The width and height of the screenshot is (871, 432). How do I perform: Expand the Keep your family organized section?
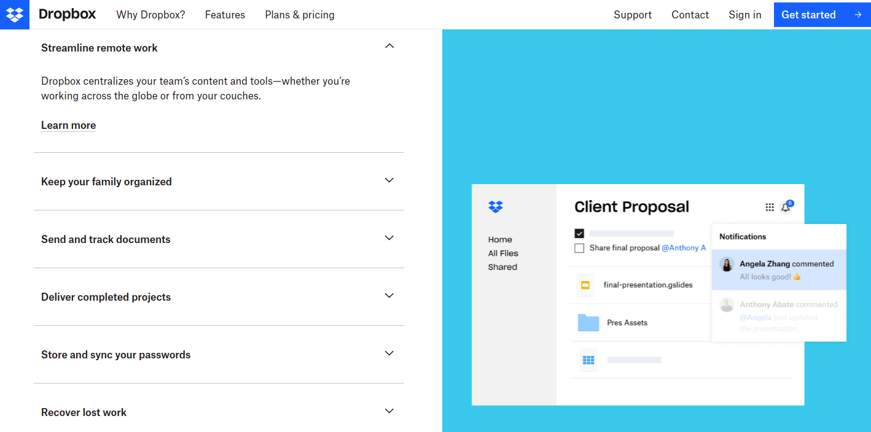(389, 180)
